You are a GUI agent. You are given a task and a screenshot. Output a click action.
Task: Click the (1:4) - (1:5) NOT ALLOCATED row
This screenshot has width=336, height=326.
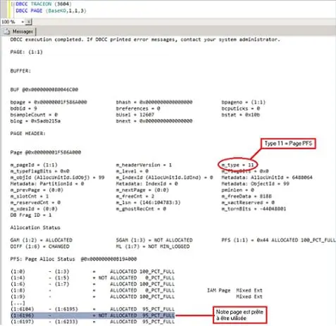pos(92,278)
